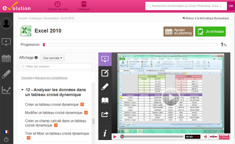Adjust the volume slider

[x=213, y=137]
